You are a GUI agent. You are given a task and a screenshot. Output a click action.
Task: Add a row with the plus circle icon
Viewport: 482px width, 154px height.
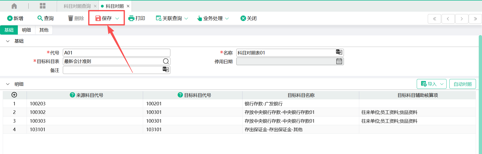pyautogui.click(x=14, y=95)
